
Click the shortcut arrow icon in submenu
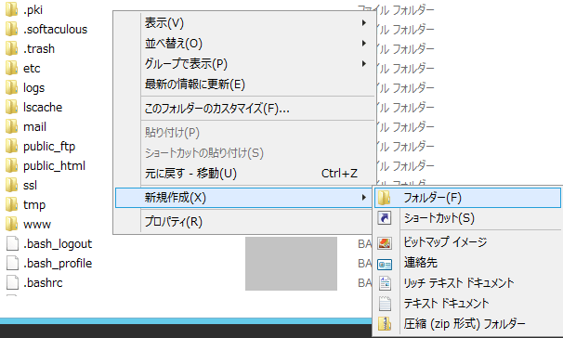385,218
